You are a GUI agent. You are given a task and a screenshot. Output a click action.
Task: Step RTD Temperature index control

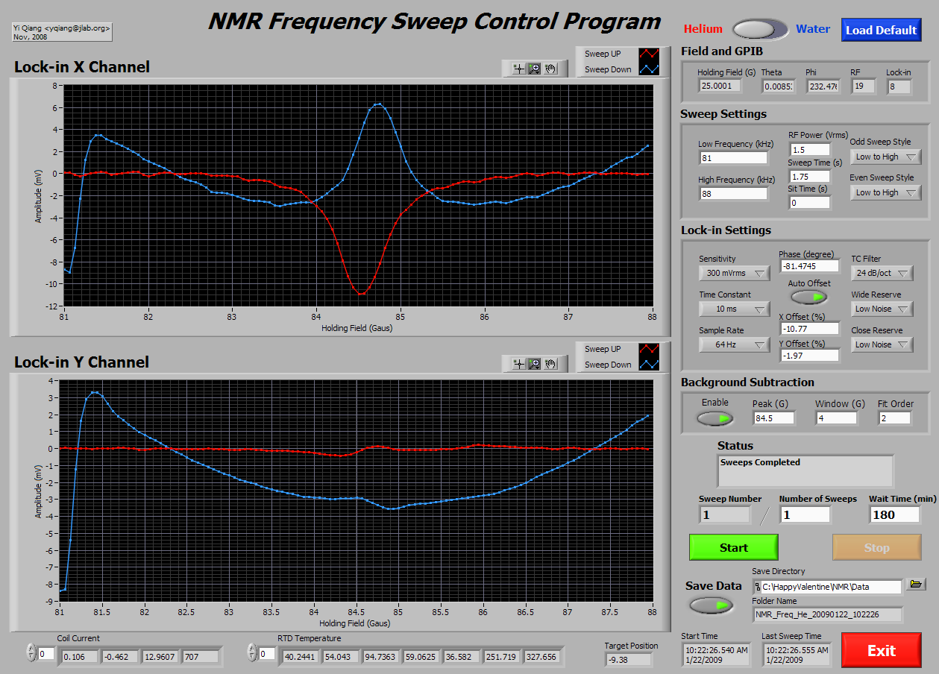(251, 653)
